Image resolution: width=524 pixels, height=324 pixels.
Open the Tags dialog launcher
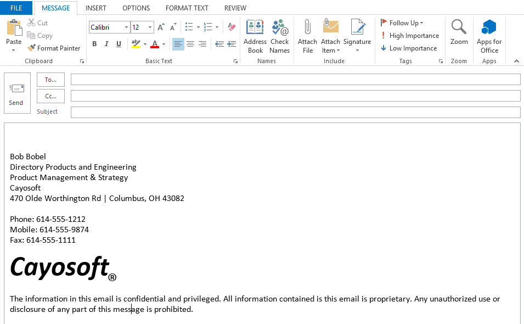(x=441, y=61)
